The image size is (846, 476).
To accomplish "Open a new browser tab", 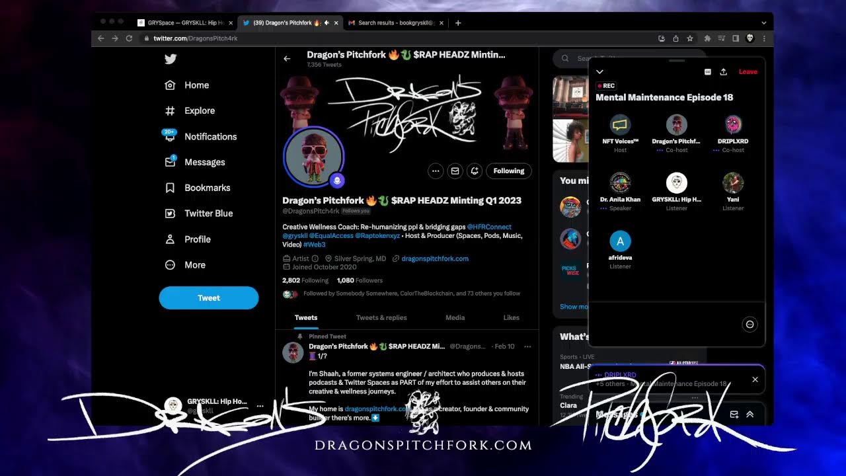I will click(458, 22).
